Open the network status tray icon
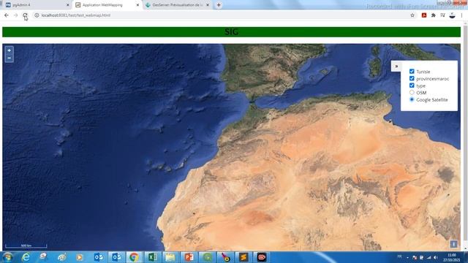The height and width of the screenshot is (263, 468). (429, 257)
